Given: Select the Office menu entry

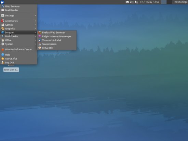Looking at the screenshot, I should tap(18, 40).
